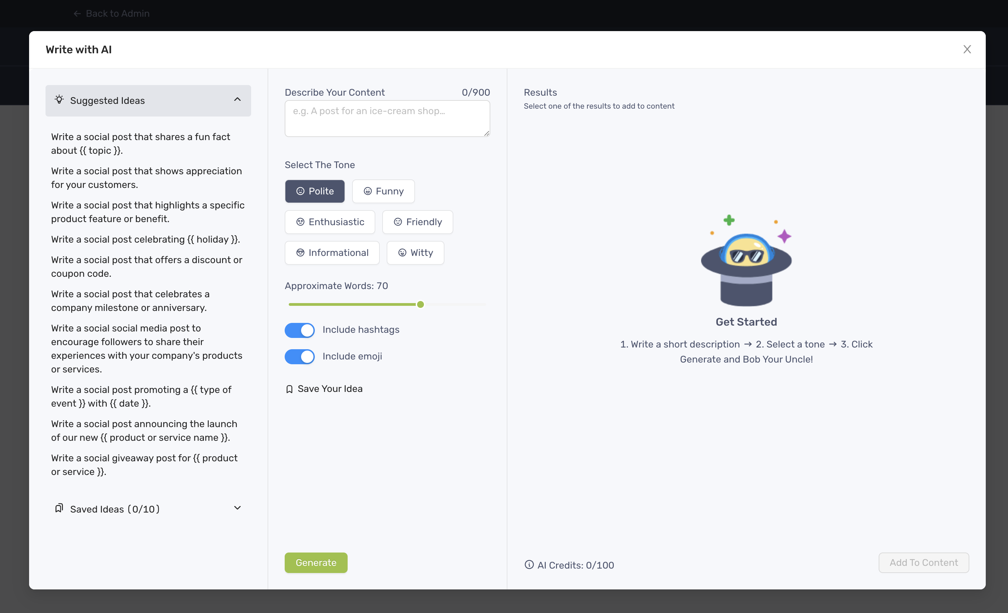Click the Enthusiastic tone smiley icon
Image resolution: width=1008 pixels, height=613 pixels.
300,222
